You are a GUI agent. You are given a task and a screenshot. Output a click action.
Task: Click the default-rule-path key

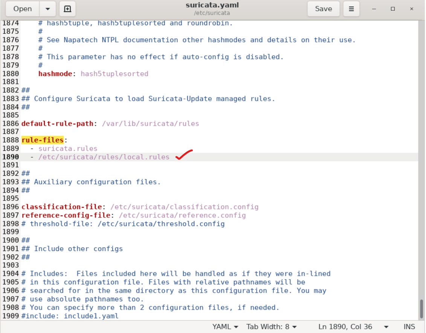coord(57,123)
